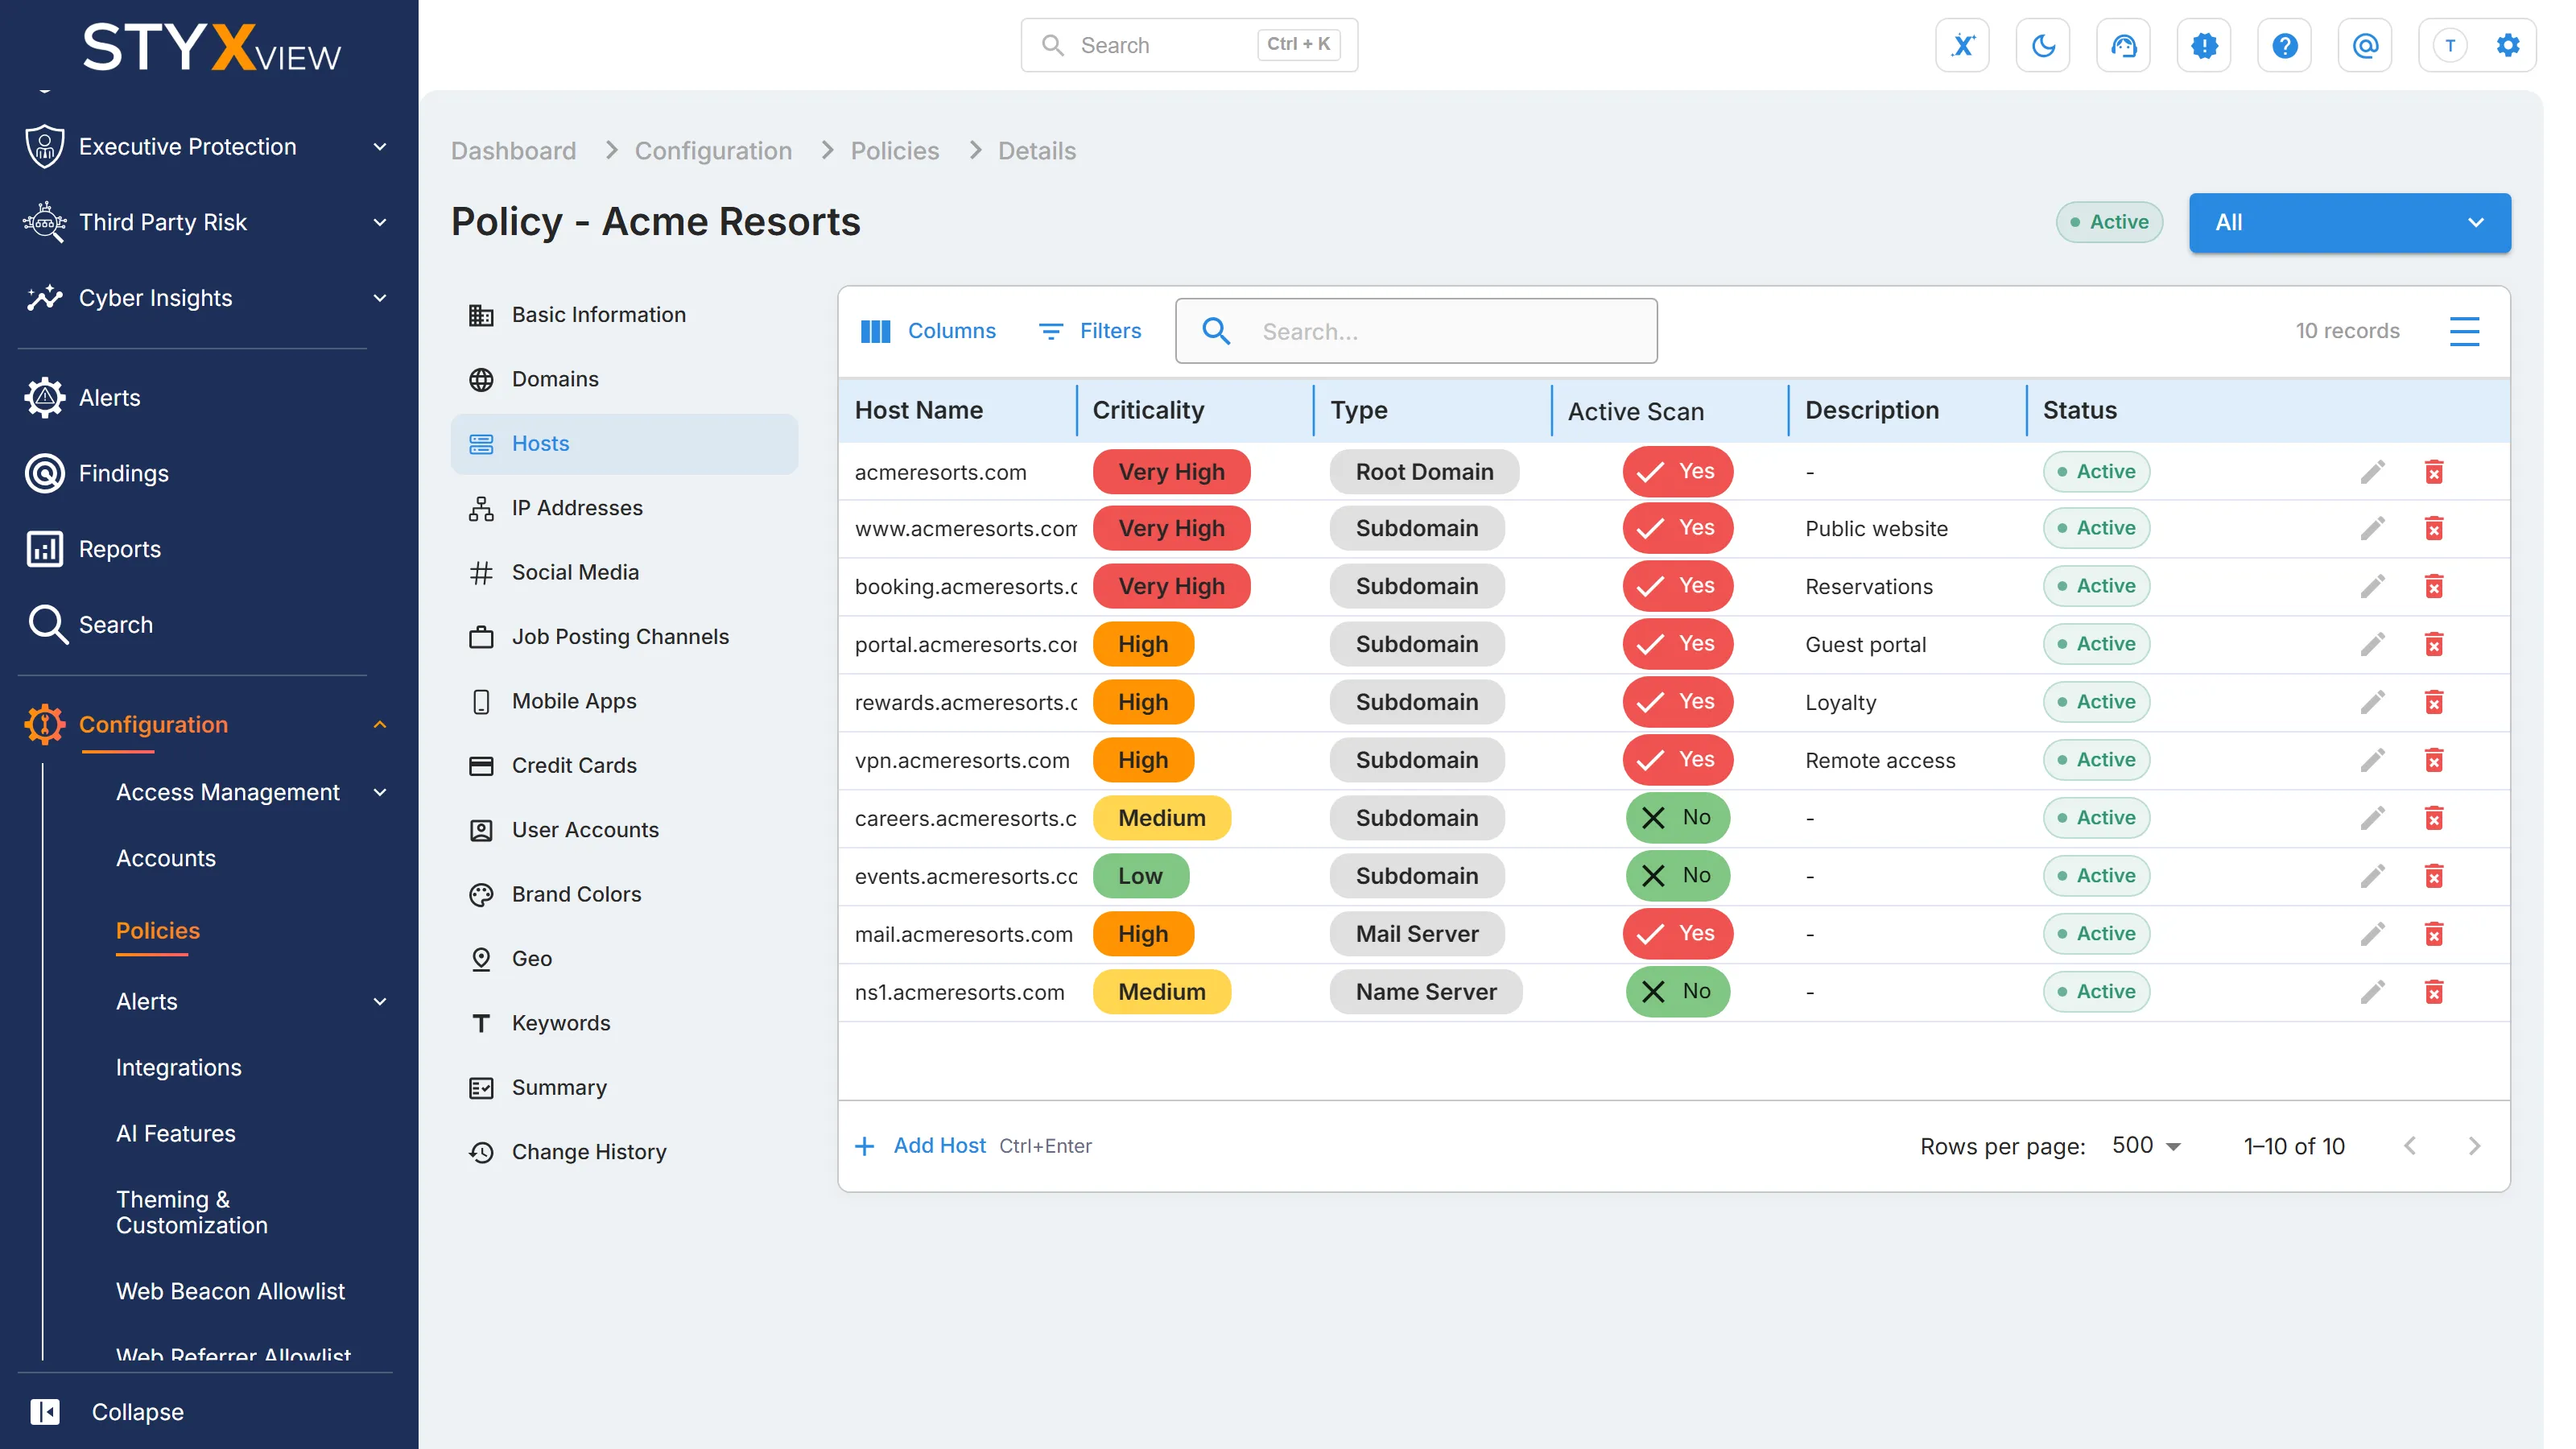Open the support headset icon

point(2123,45)
